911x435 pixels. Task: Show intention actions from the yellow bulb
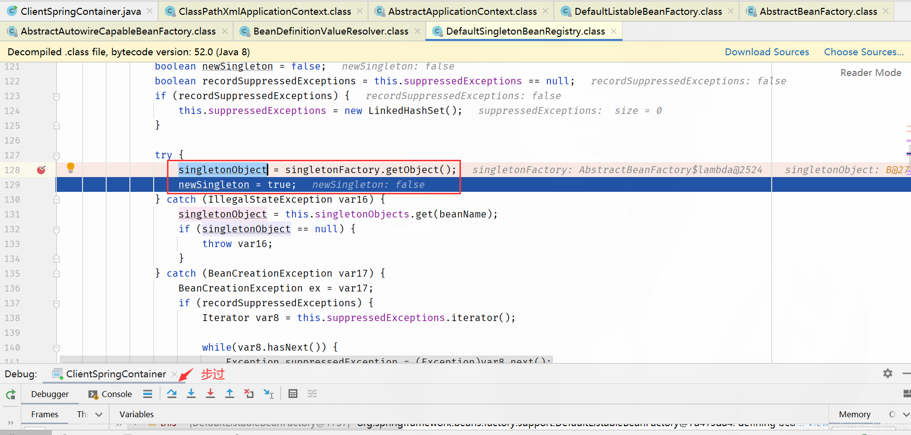click(71, 168)
